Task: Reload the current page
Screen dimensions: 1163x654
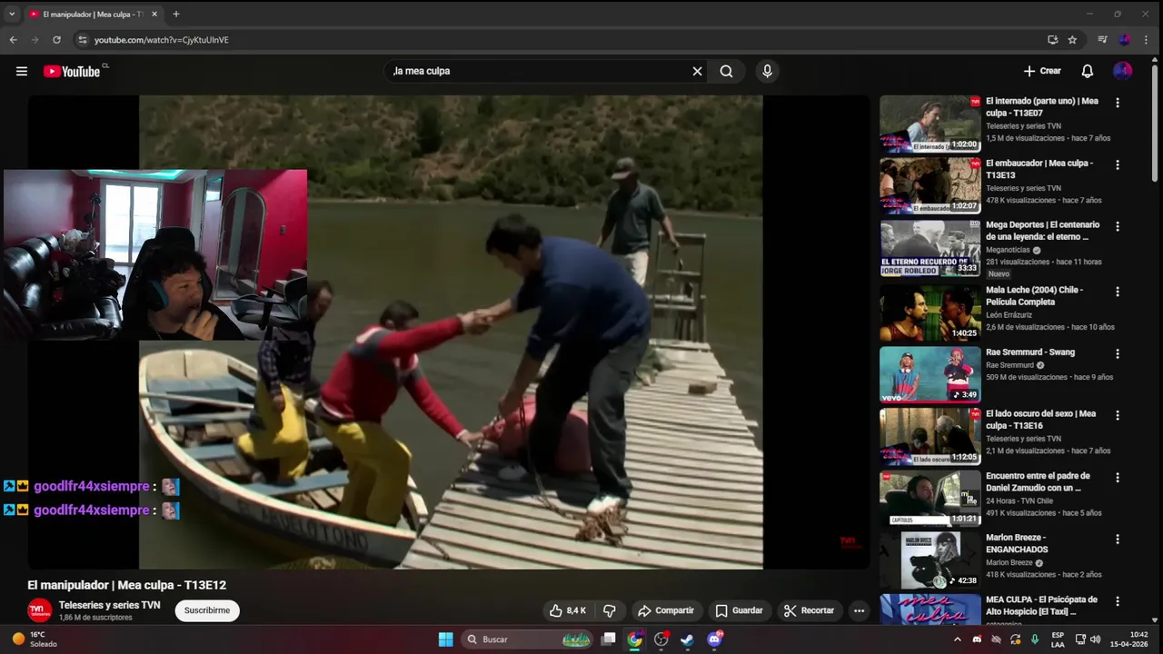Action: point(56,40)
